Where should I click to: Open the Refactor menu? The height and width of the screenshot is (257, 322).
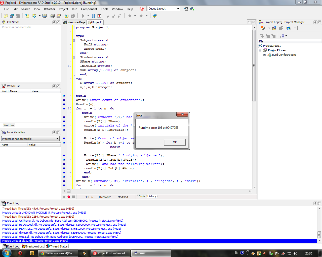click(x=49, y=9)
